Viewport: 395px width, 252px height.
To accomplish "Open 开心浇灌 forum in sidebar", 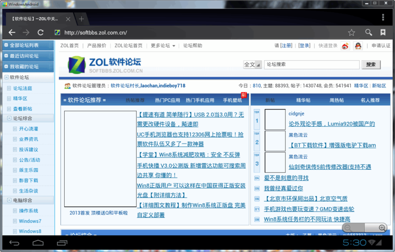I will (x=29, y=129).
